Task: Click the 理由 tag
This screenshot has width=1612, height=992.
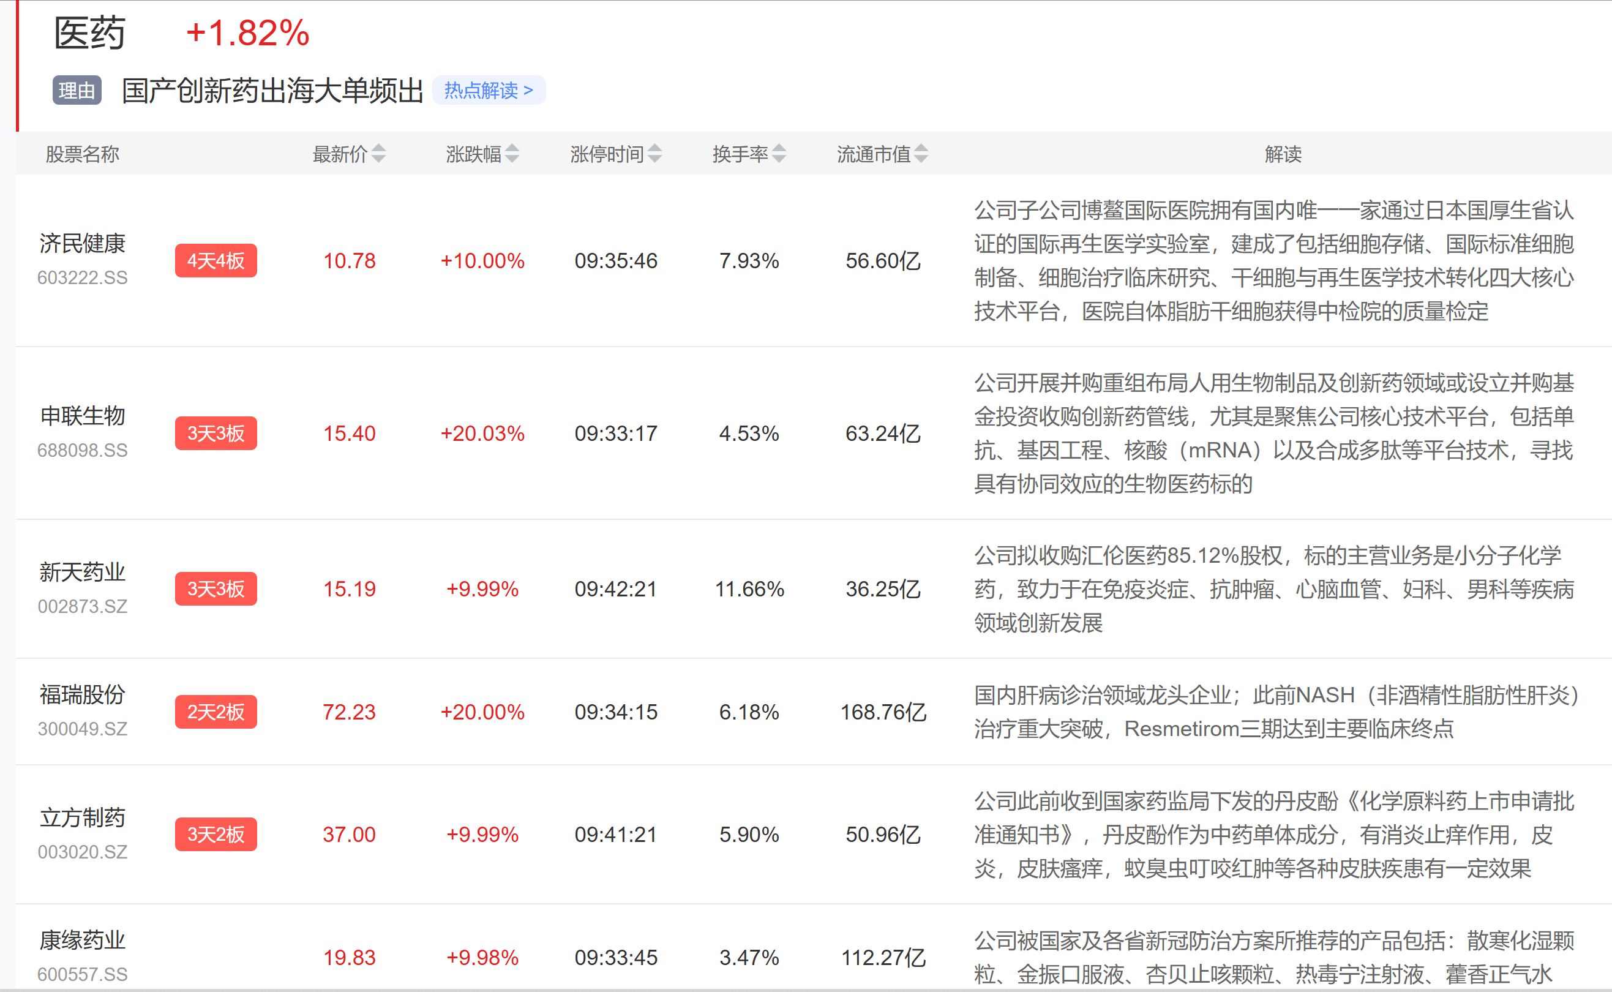Action: (x=77, y=90)
